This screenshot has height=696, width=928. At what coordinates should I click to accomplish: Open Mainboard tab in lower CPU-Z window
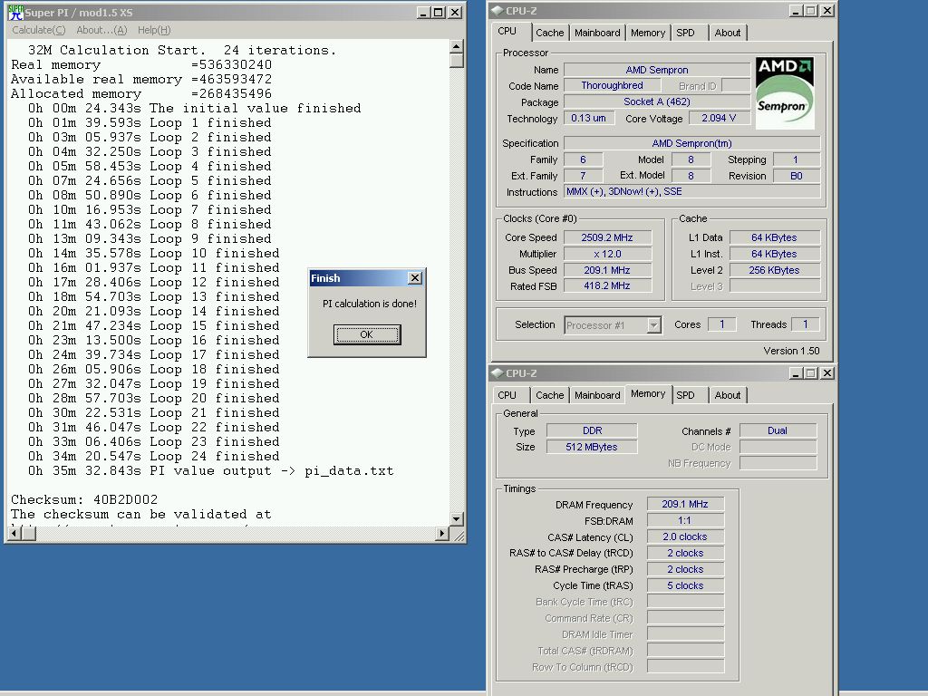pyautogui.click(x=597, y=395)
